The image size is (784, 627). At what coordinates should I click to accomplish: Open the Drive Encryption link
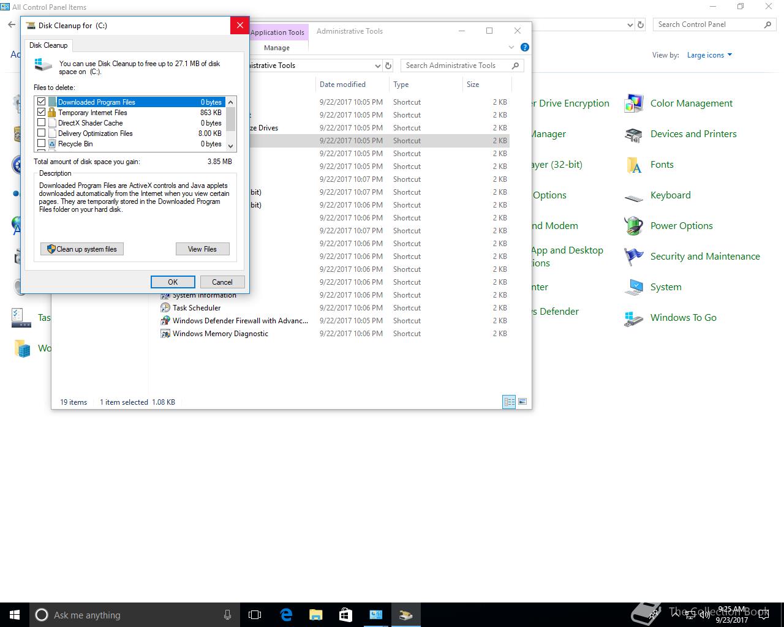click(571, 103)
